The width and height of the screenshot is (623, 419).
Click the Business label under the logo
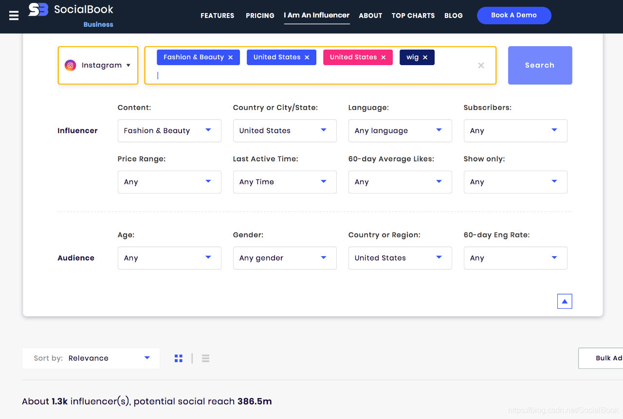98,24
